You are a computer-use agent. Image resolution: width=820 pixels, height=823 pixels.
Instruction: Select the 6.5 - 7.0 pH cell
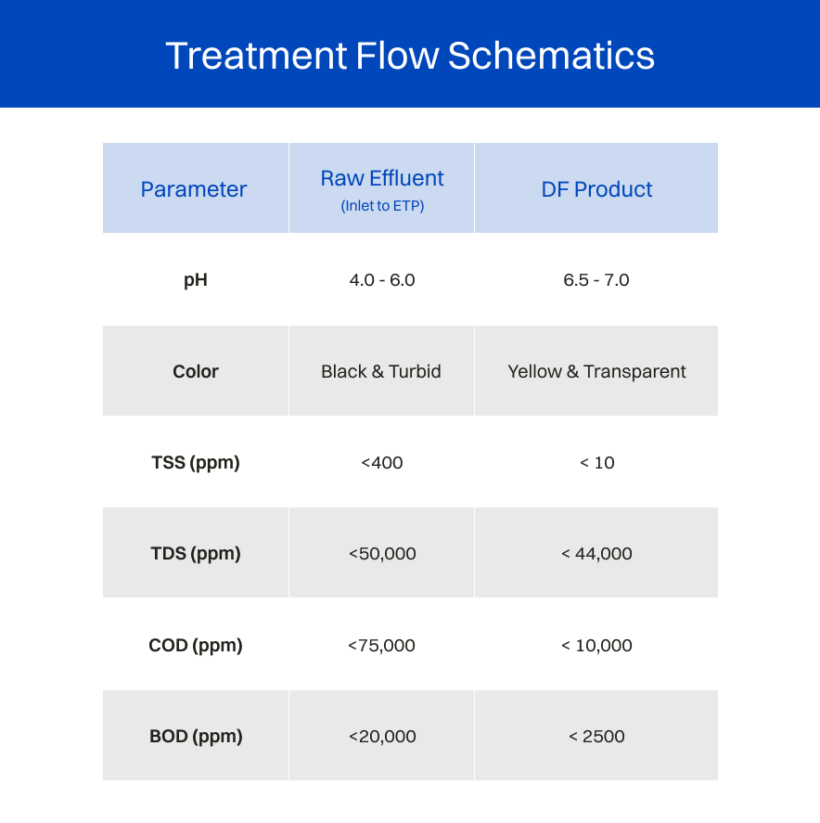tap(596, 280)
